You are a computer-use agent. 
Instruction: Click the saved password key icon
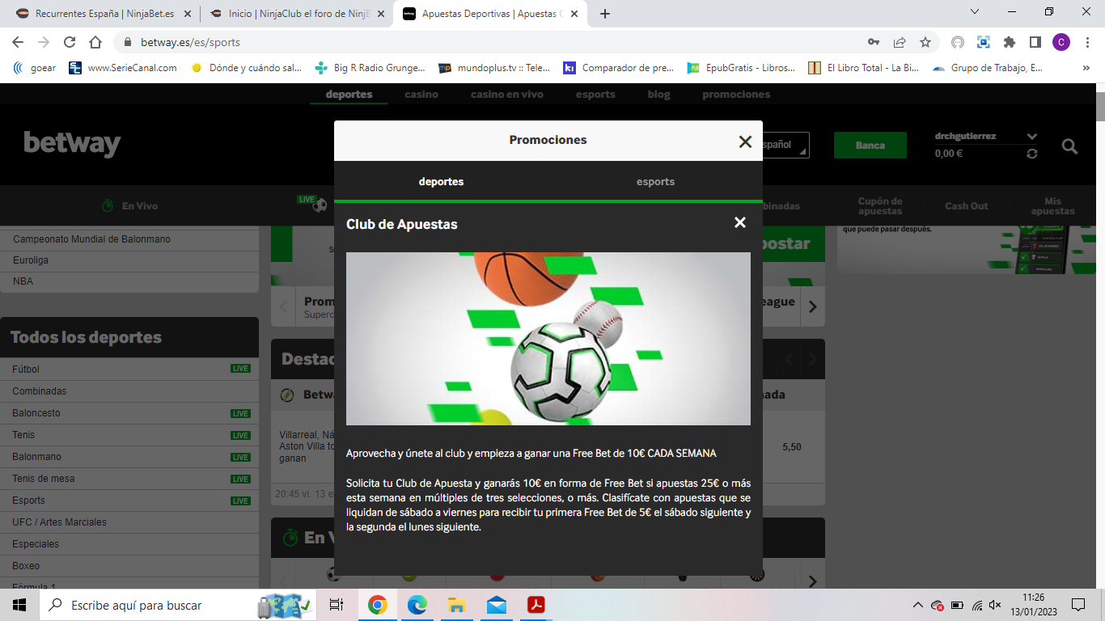click(874, 42)
